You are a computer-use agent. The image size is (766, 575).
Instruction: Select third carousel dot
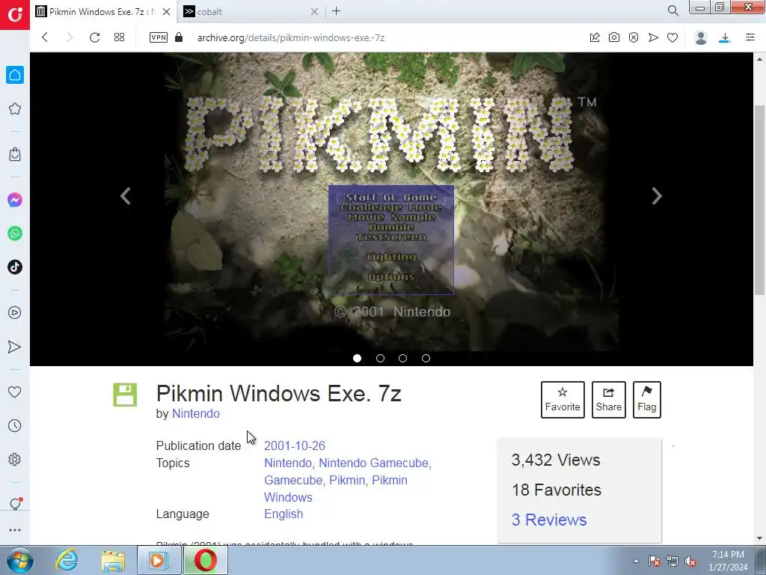click(402, 359)
